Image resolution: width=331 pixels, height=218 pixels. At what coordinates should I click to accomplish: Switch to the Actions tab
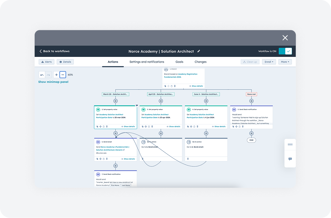pos(113,62)
